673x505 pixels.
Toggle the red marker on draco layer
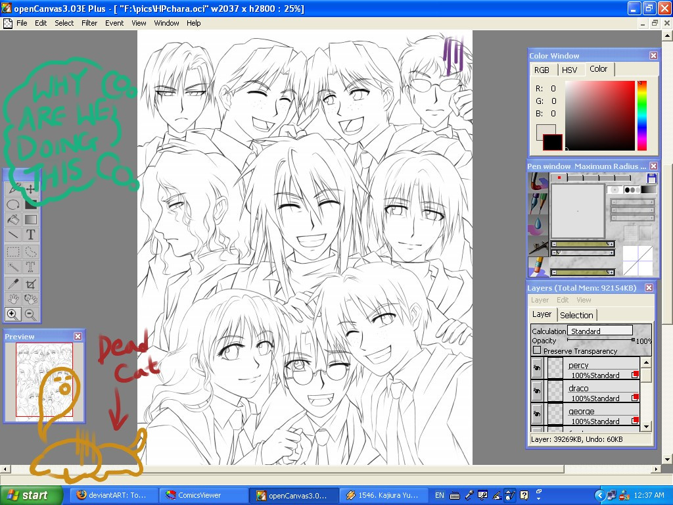tap(635, 398)
